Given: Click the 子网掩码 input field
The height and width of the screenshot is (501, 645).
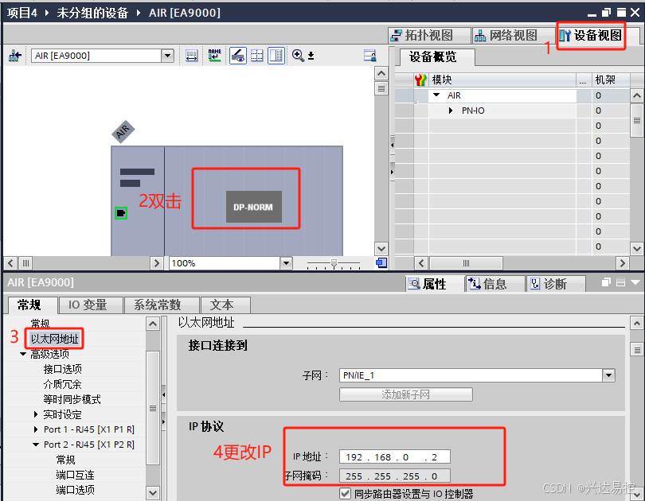Looking at the screenshot, I should 394,476.
